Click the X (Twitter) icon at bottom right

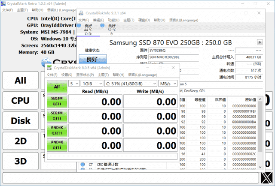(267, 177)
